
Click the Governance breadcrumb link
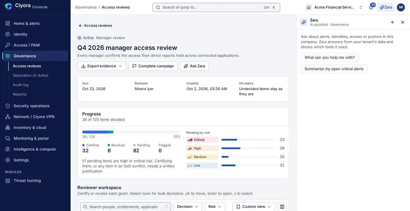pos(86,7)
